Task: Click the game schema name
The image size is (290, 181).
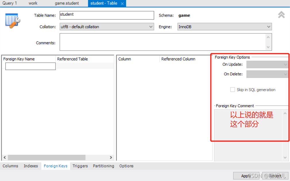Action: [x=184, y=15]
